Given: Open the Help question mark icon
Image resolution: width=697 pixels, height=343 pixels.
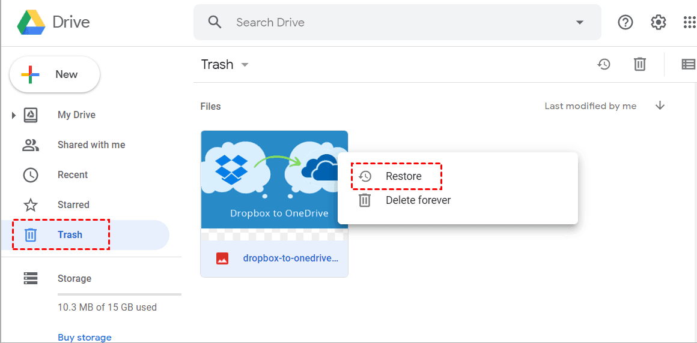Looking at the screenshot, I should (x=625, y=22).
